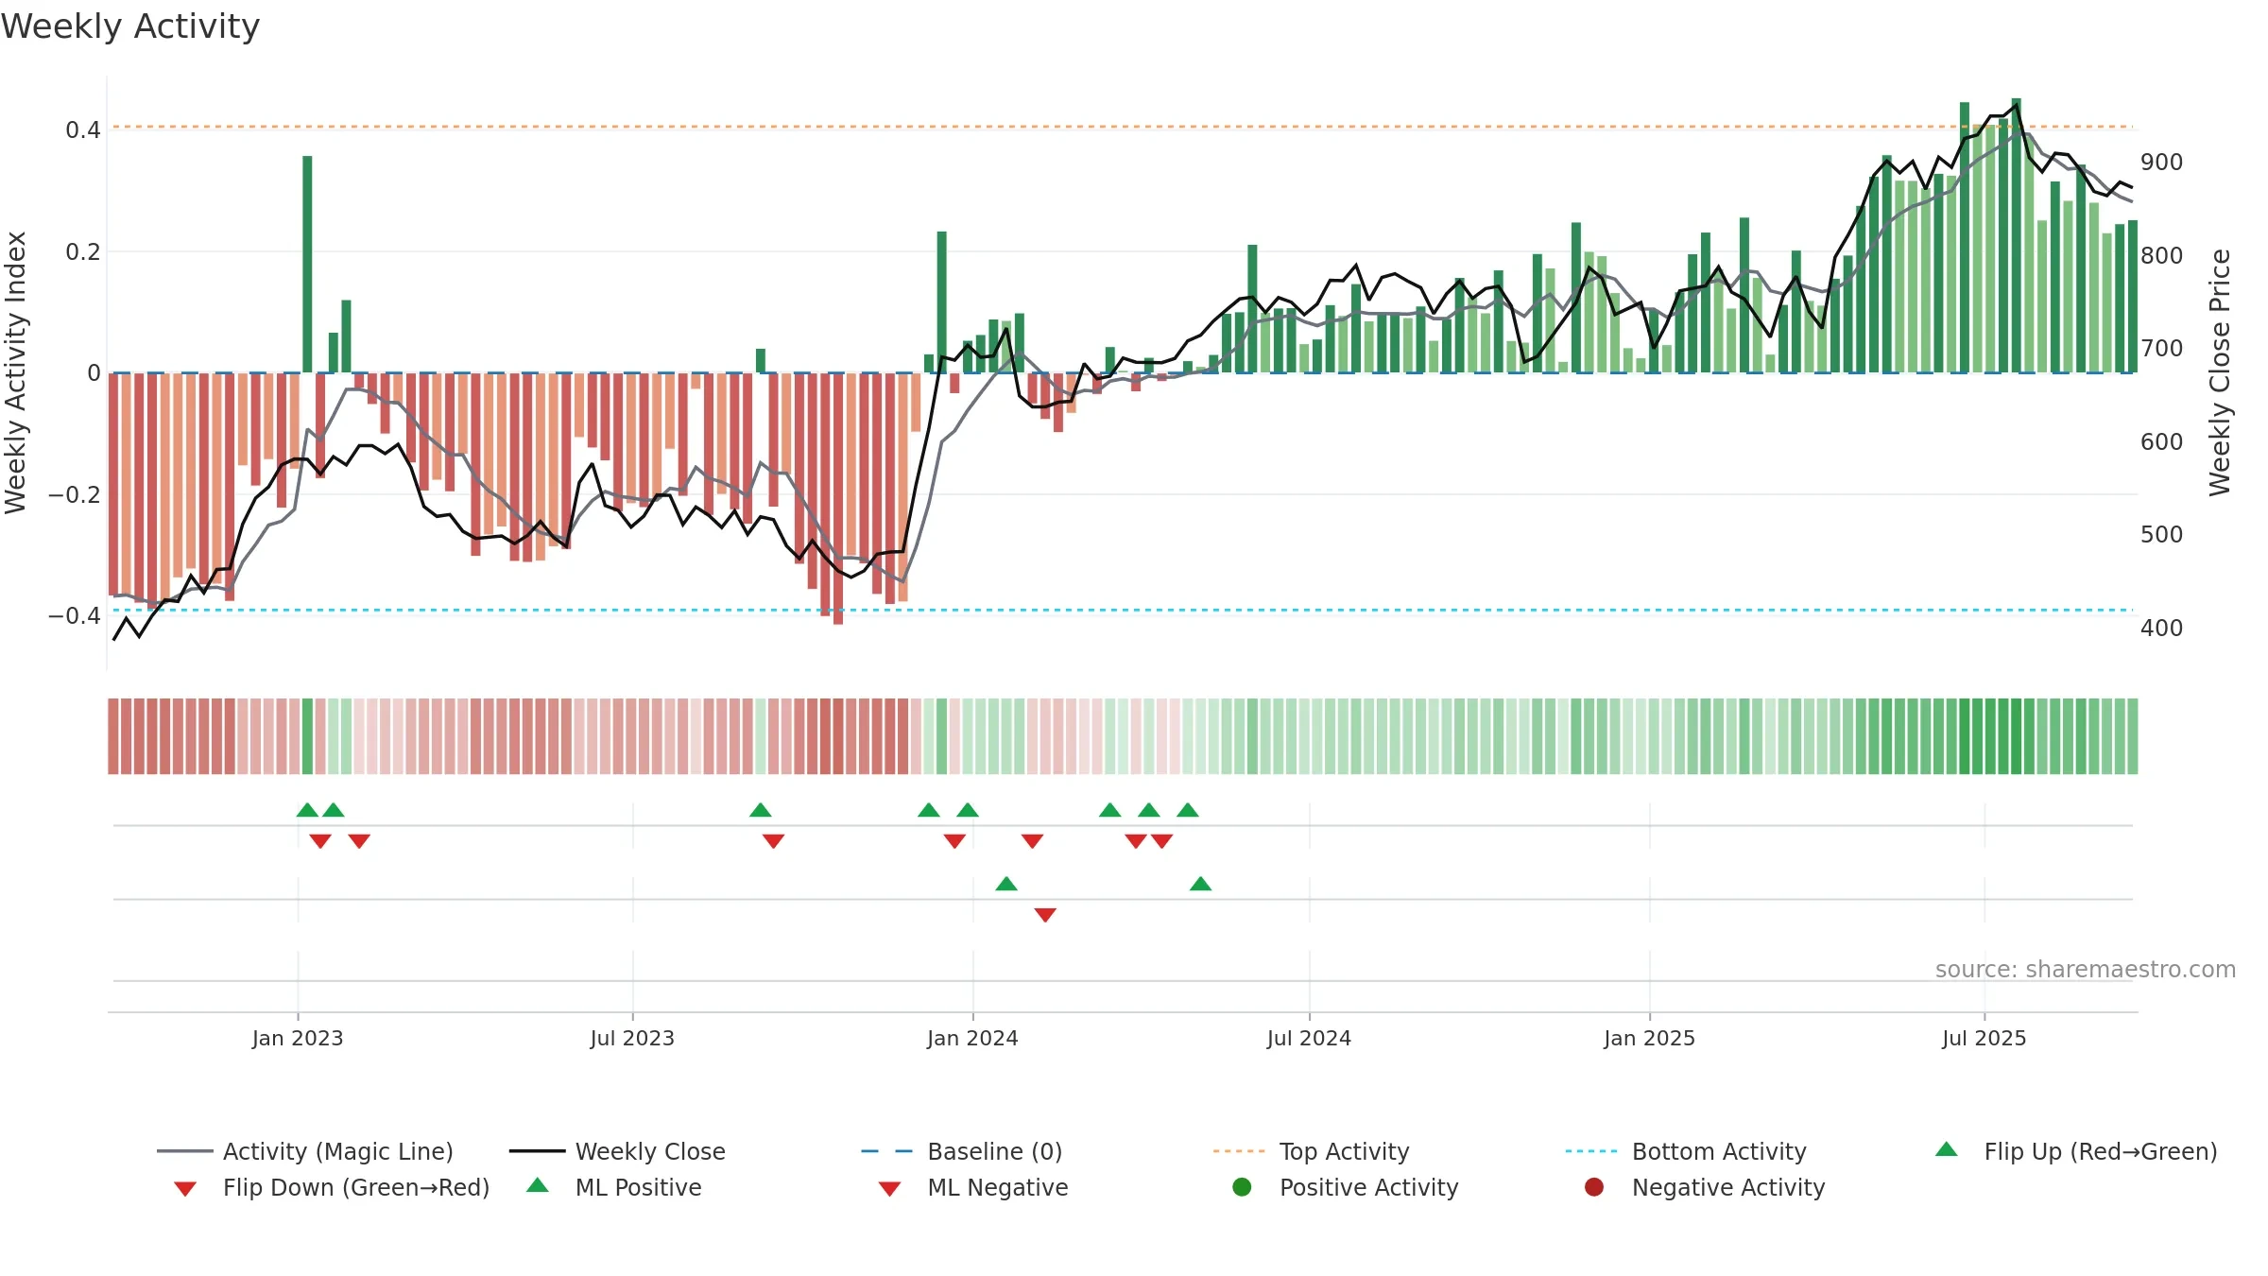The height and width of the screenshot is (1276, 2268).
Task: Toggle Flip Up (Red→Green) legend entry
Action: click(2076, 1151)
